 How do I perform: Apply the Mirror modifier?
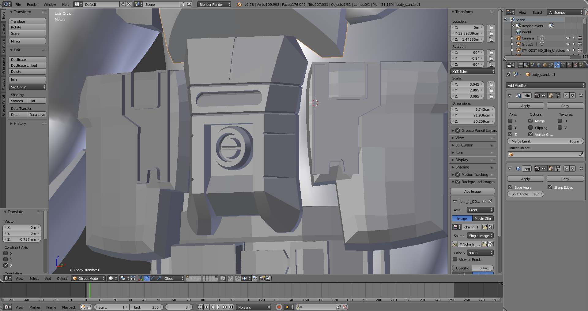point(526,106)
